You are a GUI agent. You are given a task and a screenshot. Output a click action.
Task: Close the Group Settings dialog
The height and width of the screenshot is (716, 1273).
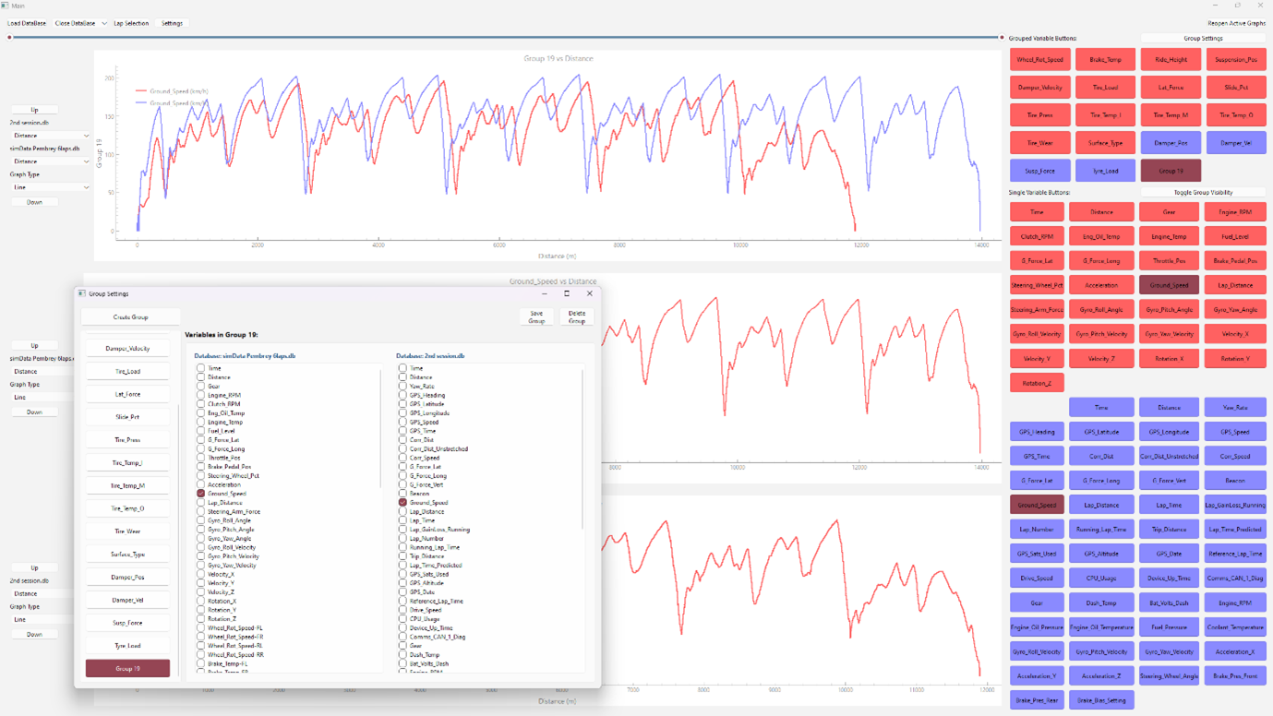tap(590, 293)
